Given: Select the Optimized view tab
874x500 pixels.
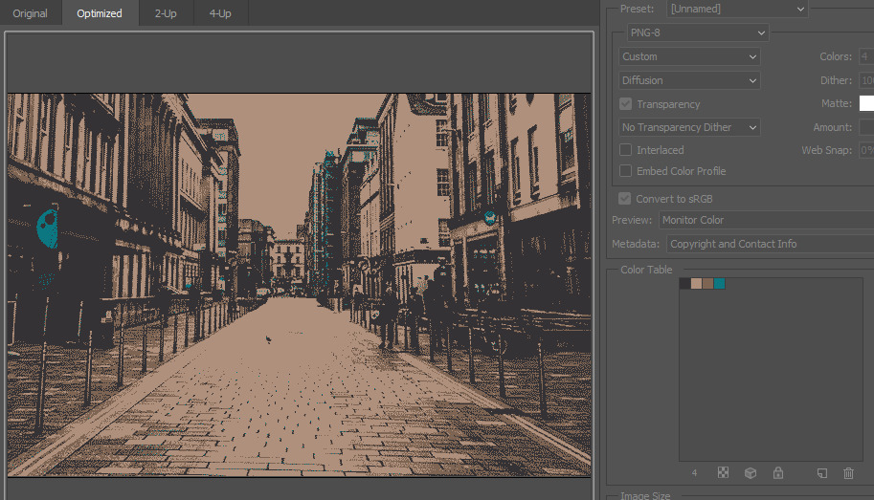Looking at the screenshot, I should pyautogui.click(x=100, y=13).
